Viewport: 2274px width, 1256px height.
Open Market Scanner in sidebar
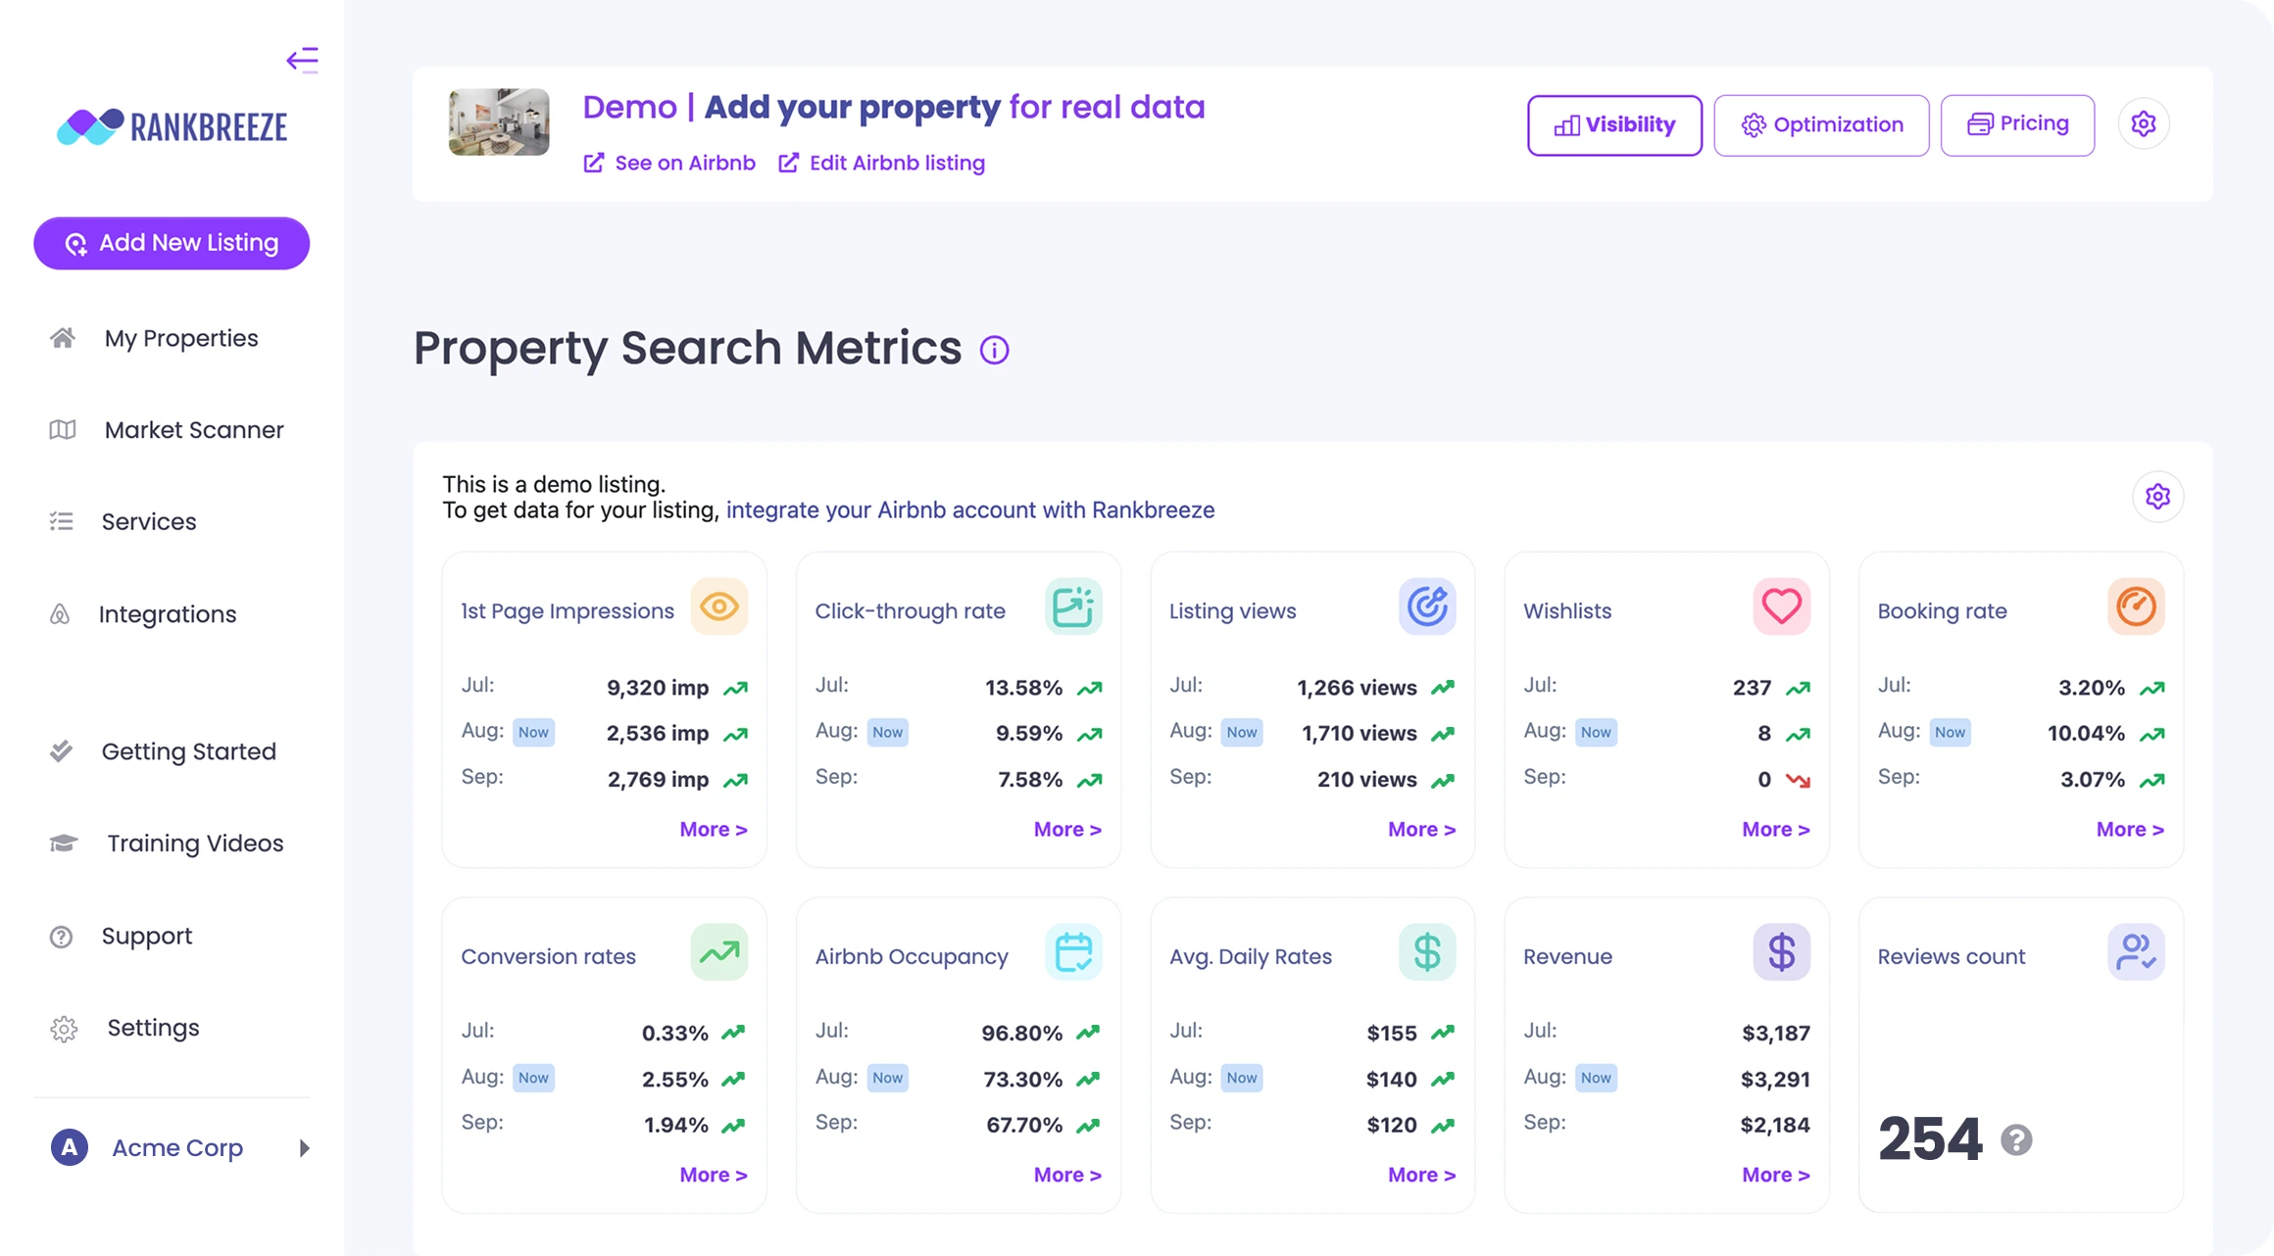point(168,430)
